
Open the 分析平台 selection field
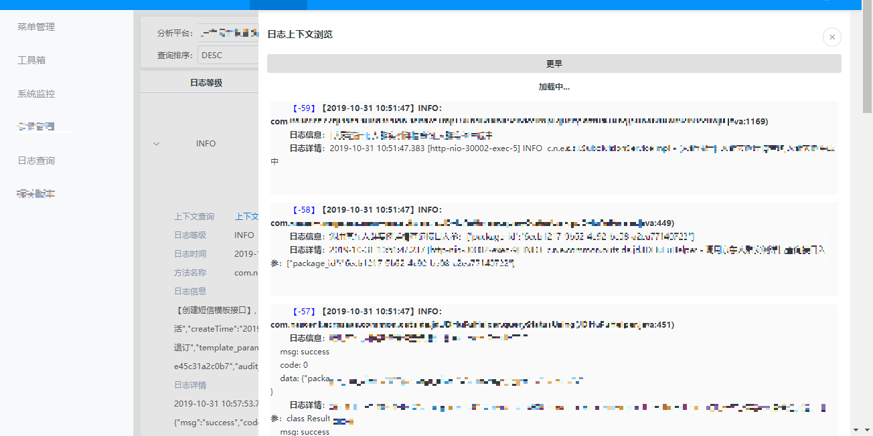click(x=228, y=33)
